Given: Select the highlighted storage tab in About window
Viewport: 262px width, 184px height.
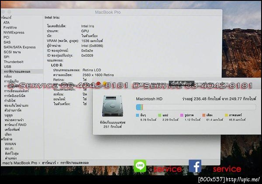Looking at the screenshot, I should 182,83.
